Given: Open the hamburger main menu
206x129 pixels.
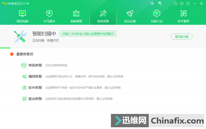Looking at the screenshot, I should click(188, 3).
